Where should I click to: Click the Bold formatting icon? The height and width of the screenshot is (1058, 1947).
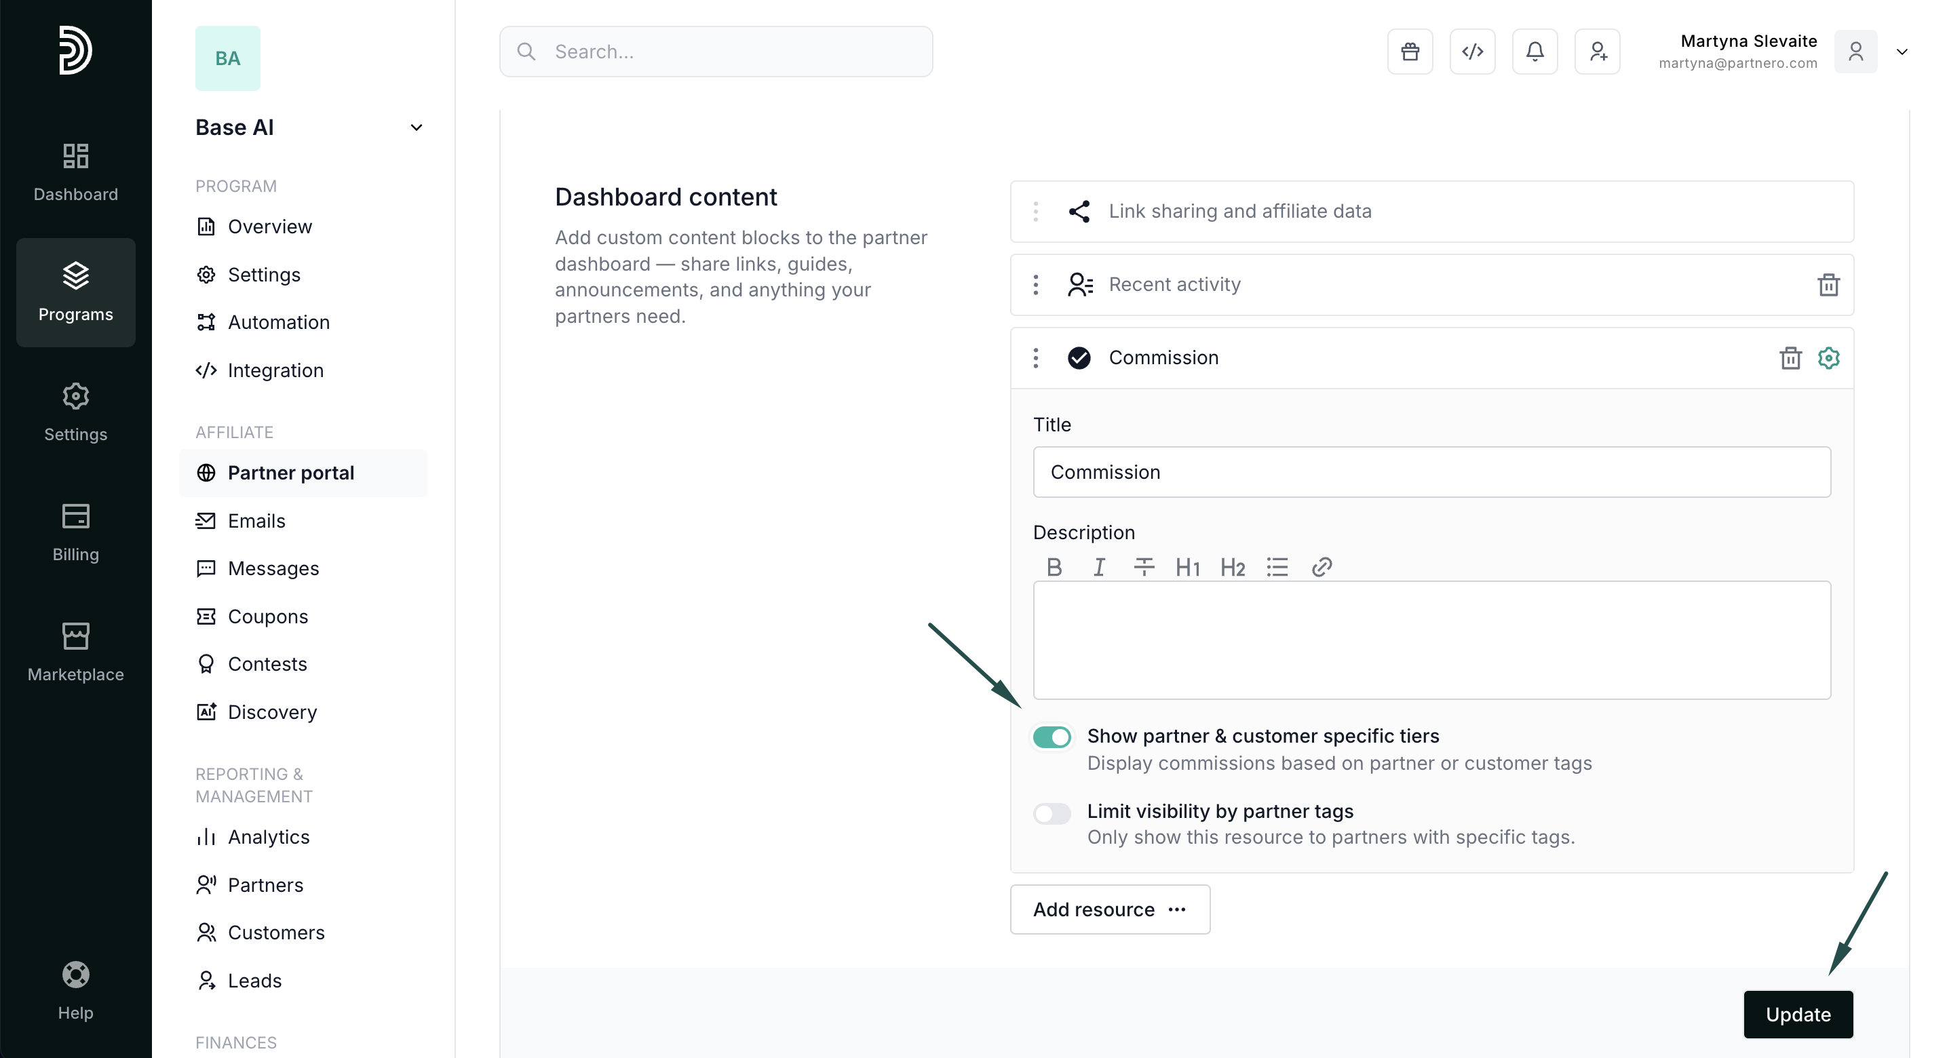pyautogui.click(x=1054, y=567)
